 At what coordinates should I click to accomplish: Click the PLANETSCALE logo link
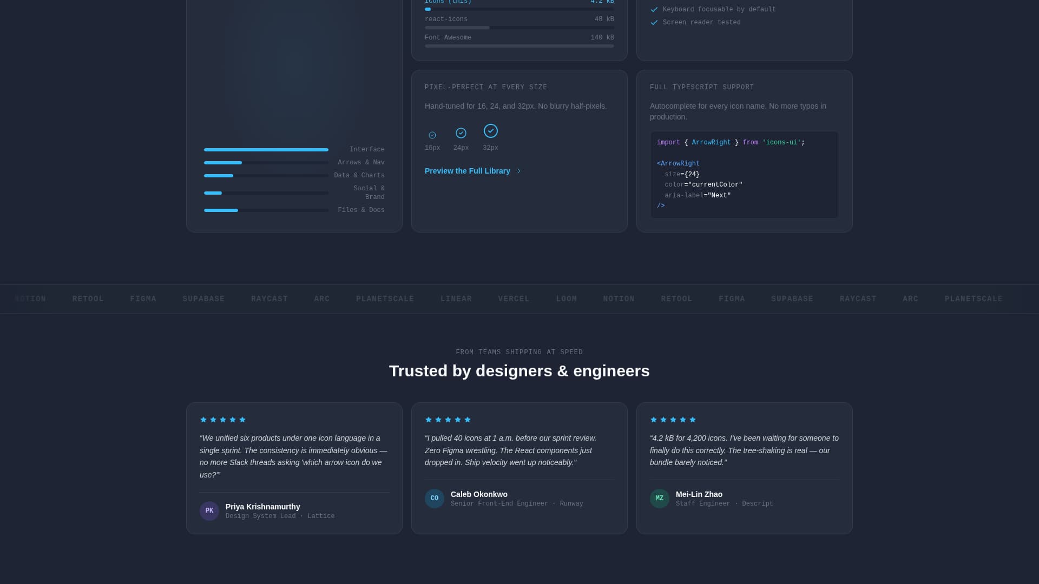385,298
